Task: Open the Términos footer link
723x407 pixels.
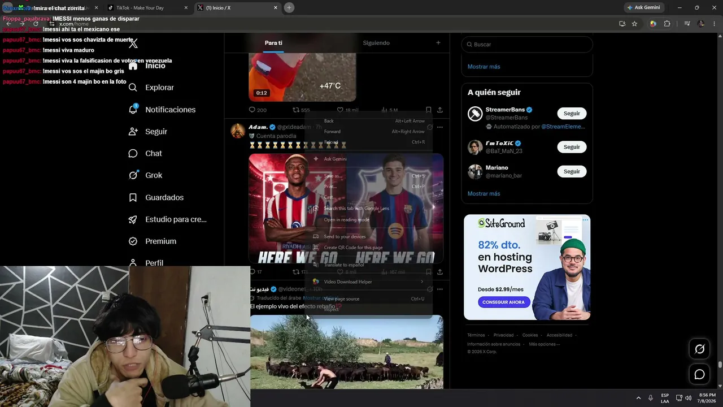Action: [476, 335]
